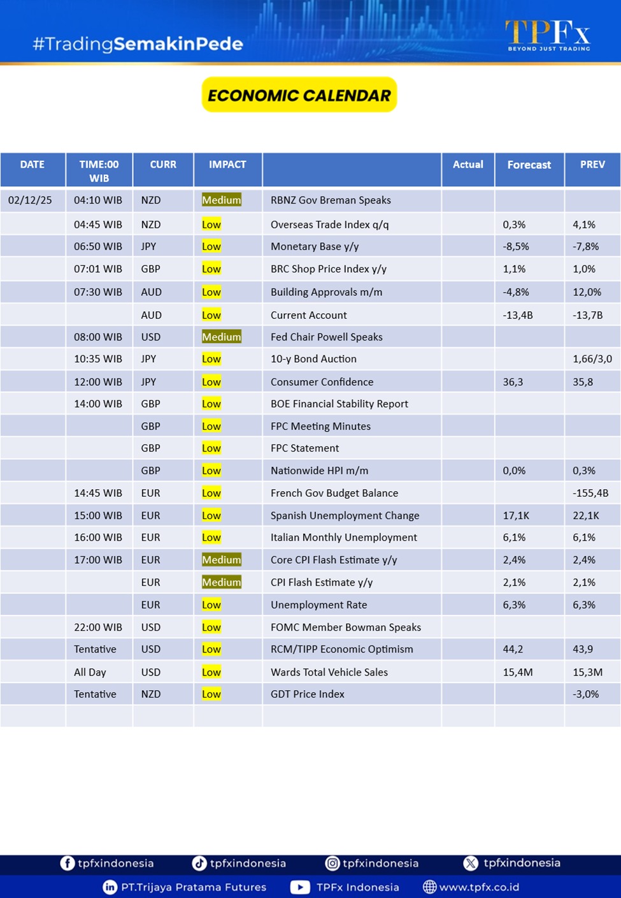Screen dimensions: 621x898
Task: Click the X (Twitter) icon in footer
Action: (471, 863)
